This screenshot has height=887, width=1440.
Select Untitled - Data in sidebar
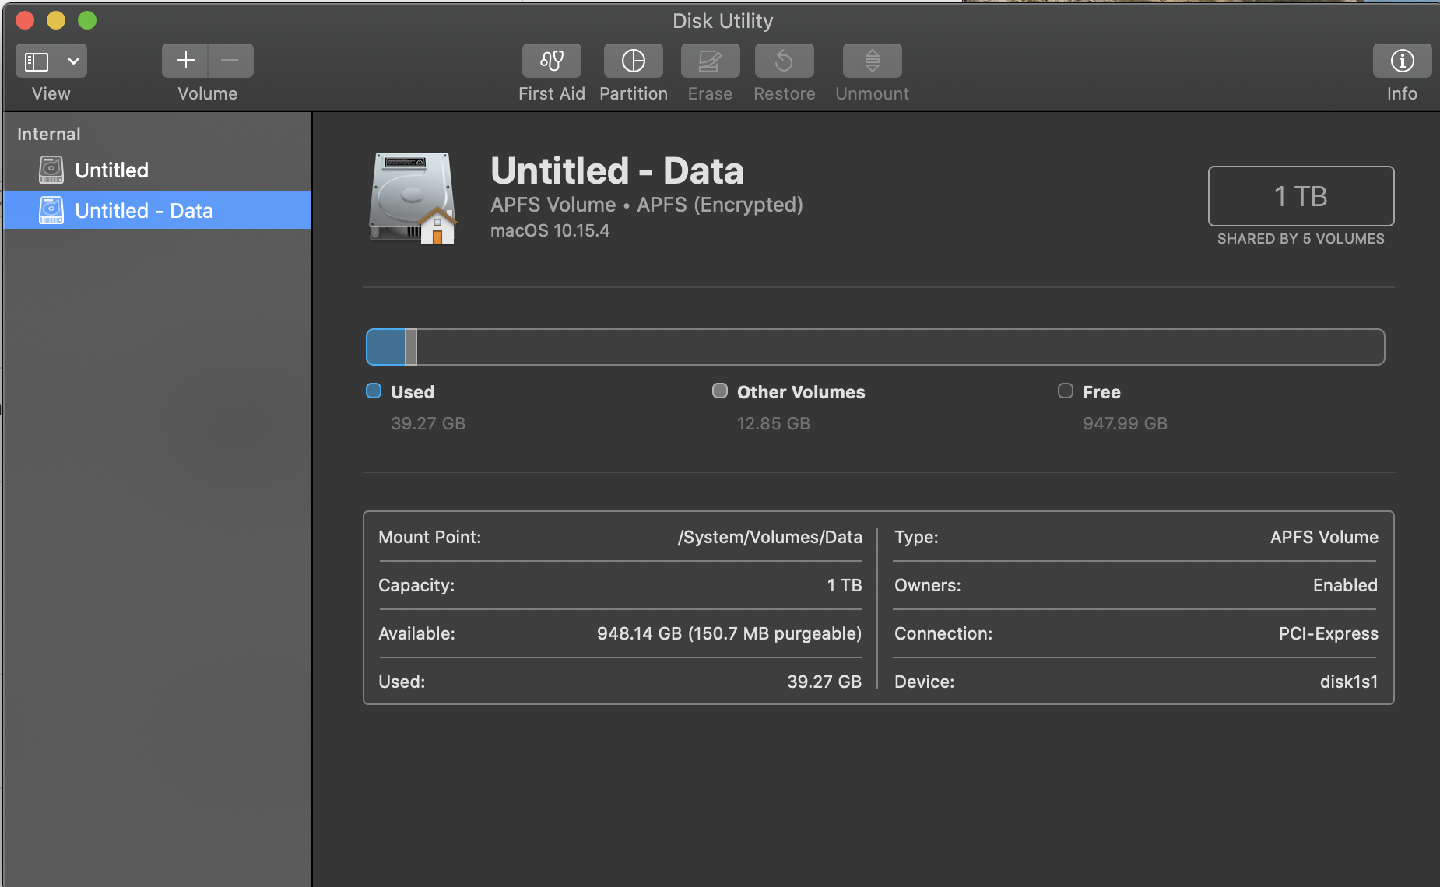point(143,211)
